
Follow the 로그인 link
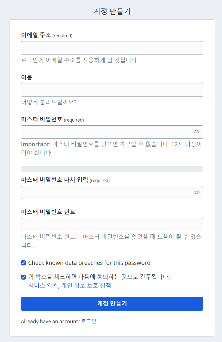coord(89,321)
